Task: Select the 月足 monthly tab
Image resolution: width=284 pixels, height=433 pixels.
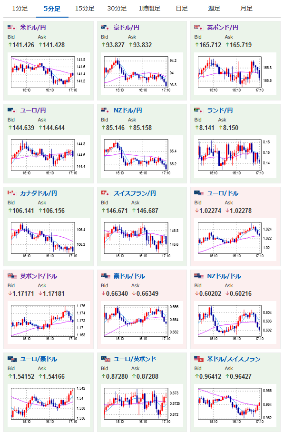Action: 246,9
